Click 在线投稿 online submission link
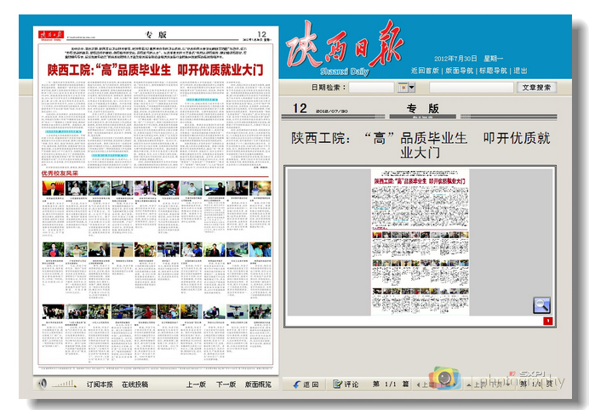The image size is (589, 410). pos(134,384)
